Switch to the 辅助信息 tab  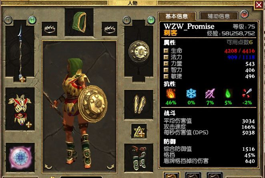[219, 16]
